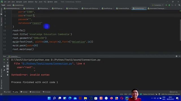The width and height of the screenshot is (181, 101).
Task: Switch to the ConnectionDB.py editor tab
Action: [x=124, y=8]
